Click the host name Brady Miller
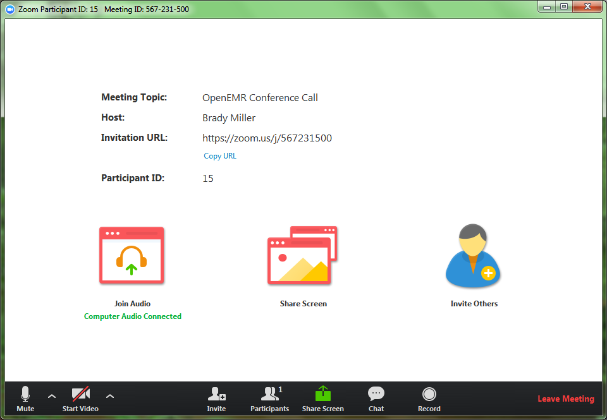Image resolution: width=607 pixels, height=420 pixels. tap(229, 118)
